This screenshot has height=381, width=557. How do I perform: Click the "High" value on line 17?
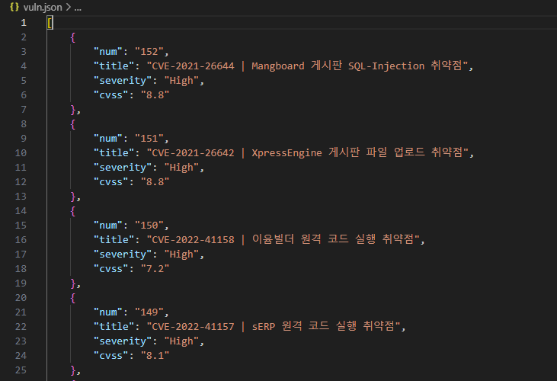(x=181, y=255)
